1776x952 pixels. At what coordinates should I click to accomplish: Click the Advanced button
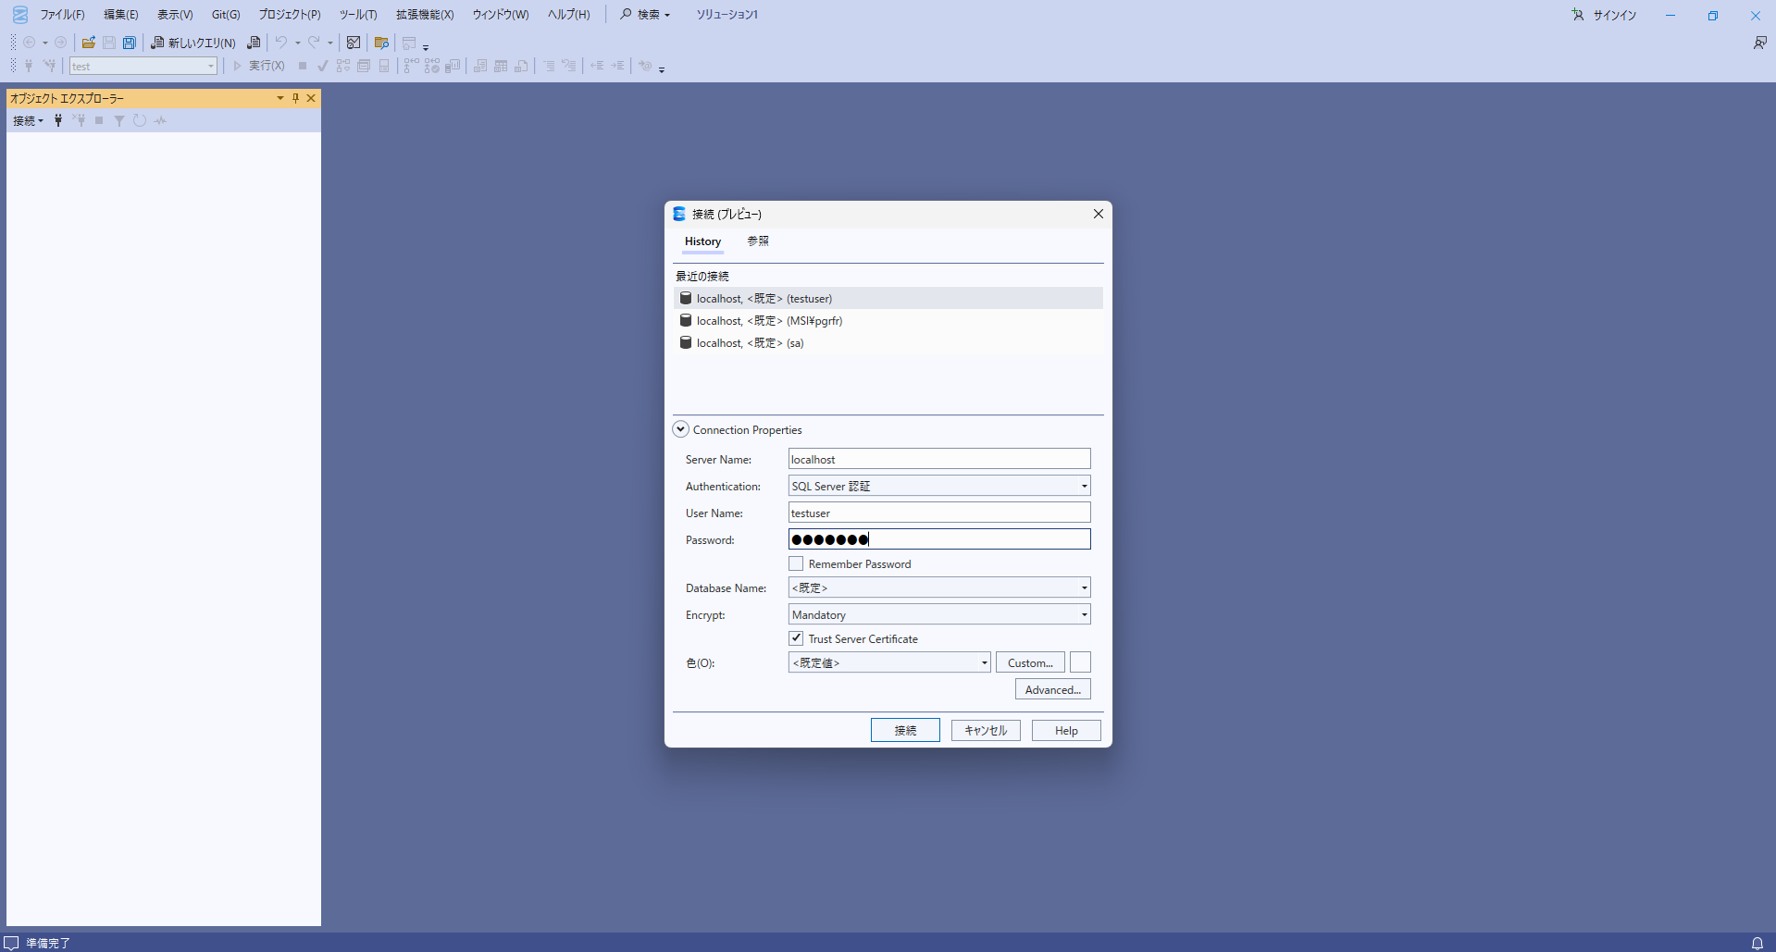[1052, 688]
